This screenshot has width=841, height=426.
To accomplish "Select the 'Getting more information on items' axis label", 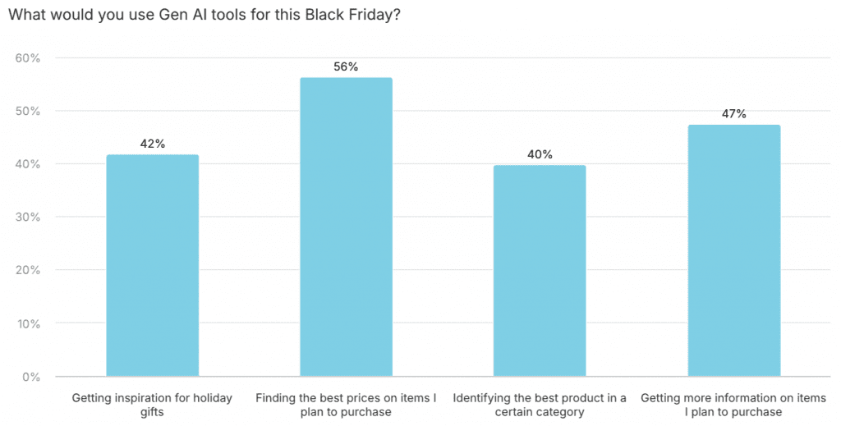I will tap(733, 405).
